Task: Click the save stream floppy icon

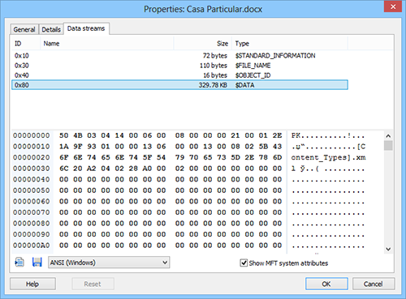Action: point(37,263)
